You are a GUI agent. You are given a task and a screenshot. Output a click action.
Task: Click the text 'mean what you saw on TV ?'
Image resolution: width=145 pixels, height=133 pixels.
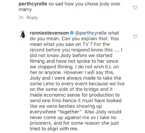pos(61,44)
